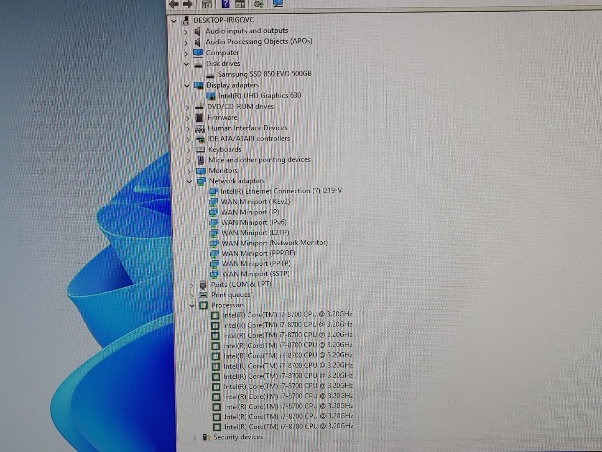The image size is (602, 452).
Task: Toggle the show/hide console tree toolbar icon
Action: tap(207, 4)
